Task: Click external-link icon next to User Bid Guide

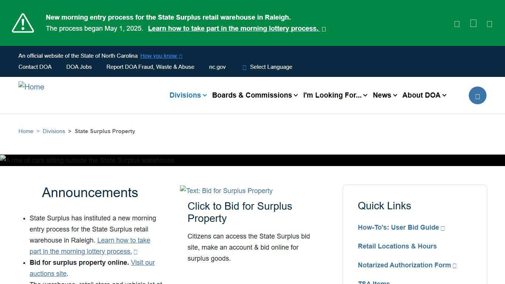Action: pos(443,228)
